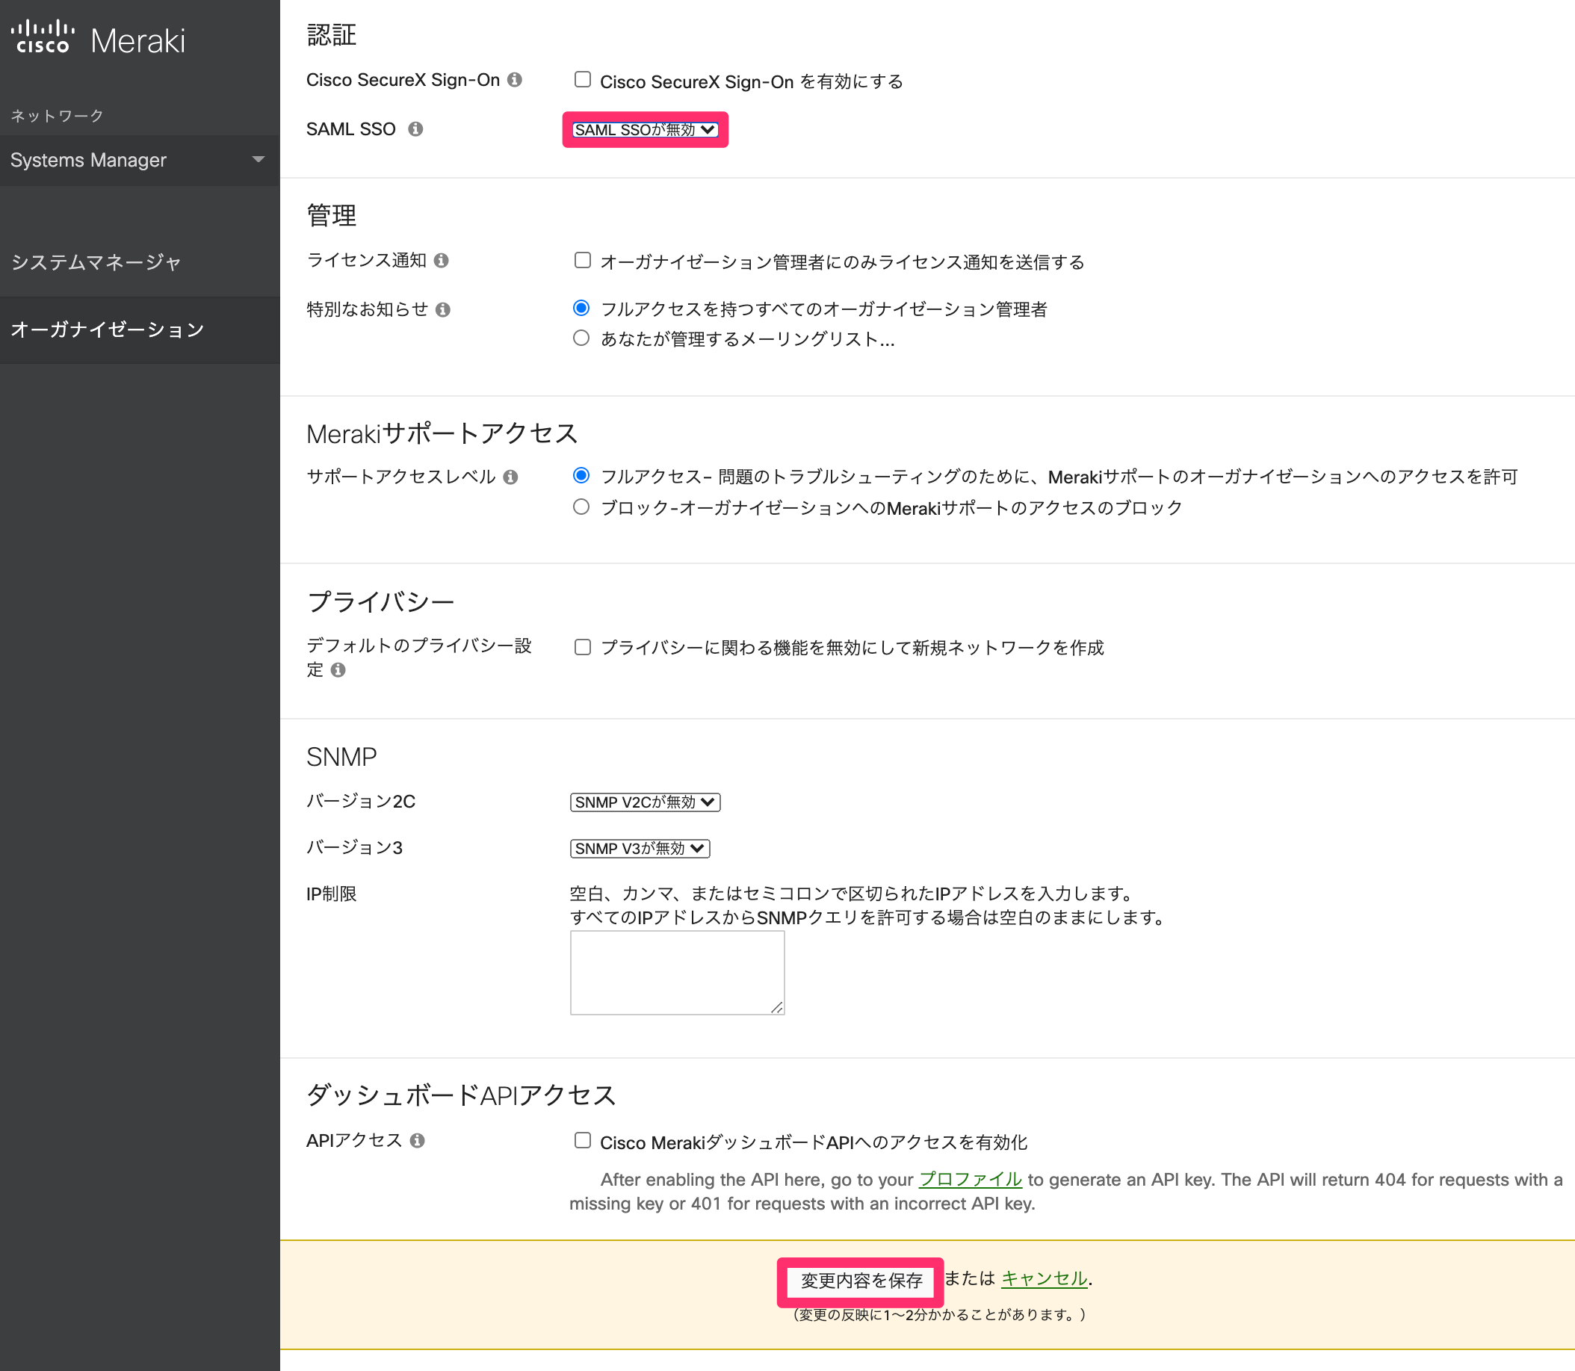Select フルアクセスを持つすべてのオーガナイゼーション管理者 radio

point(581,309)
